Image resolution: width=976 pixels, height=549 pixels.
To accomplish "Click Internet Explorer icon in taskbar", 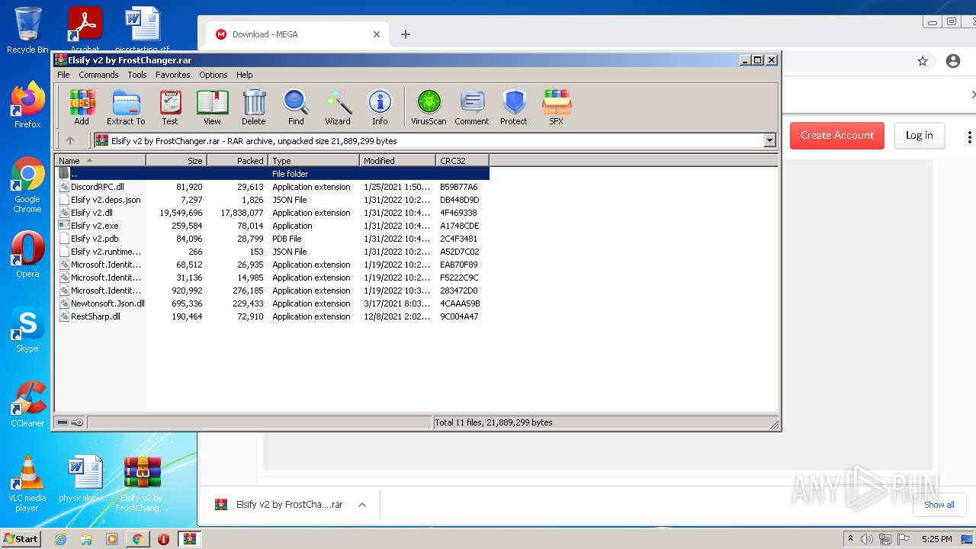I will coord(61,539).
